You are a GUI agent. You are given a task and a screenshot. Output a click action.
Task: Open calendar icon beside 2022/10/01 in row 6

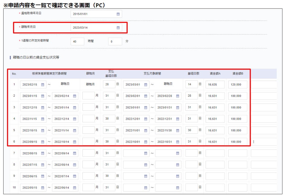pyautogui.click(x=146, y=142)
